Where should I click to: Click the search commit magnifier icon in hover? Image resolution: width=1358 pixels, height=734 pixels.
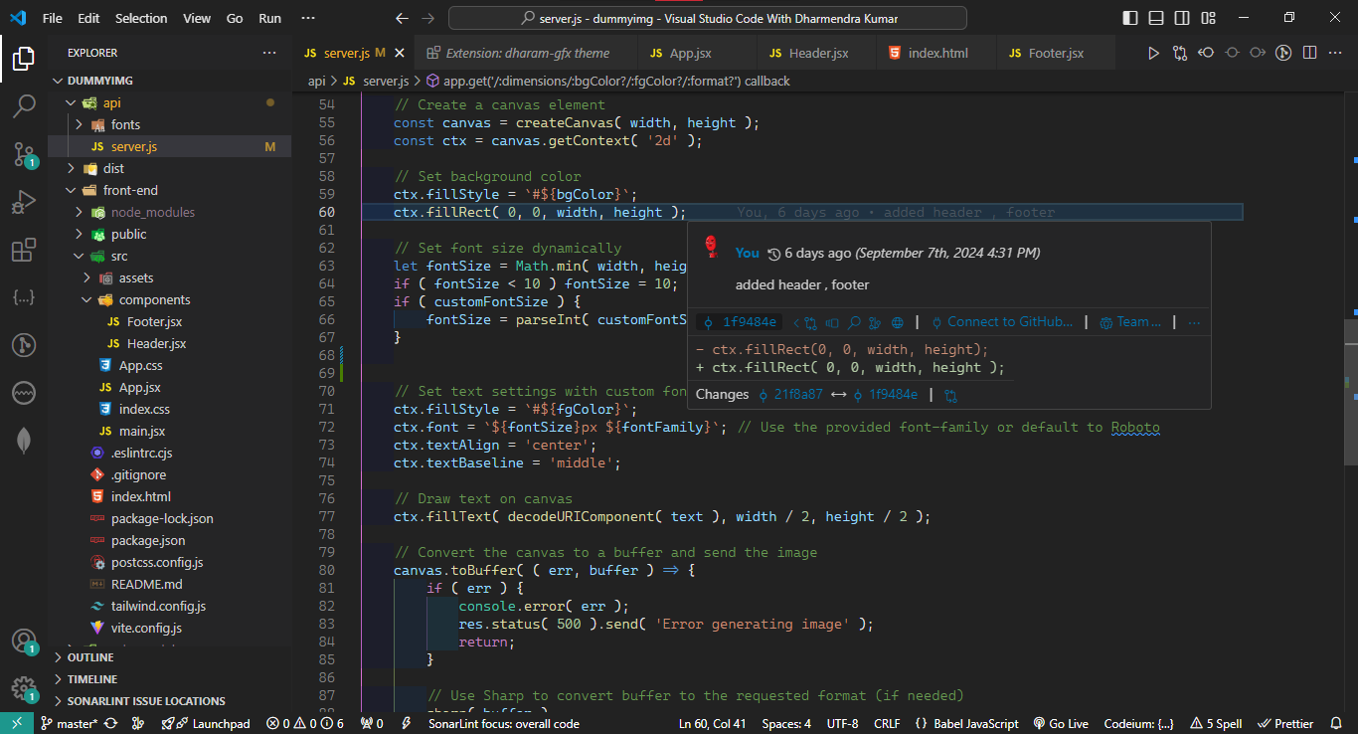click(x=853, y=322)
